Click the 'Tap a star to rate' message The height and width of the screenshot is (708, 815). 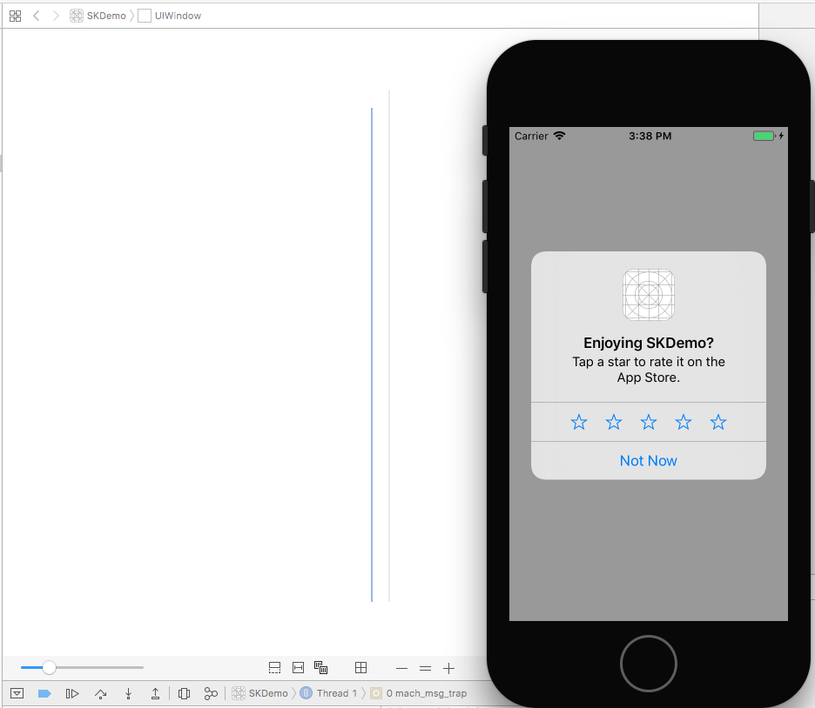point(649,370)
